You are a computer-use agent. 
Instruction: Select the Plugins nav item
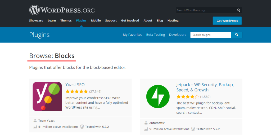[81, 20]
